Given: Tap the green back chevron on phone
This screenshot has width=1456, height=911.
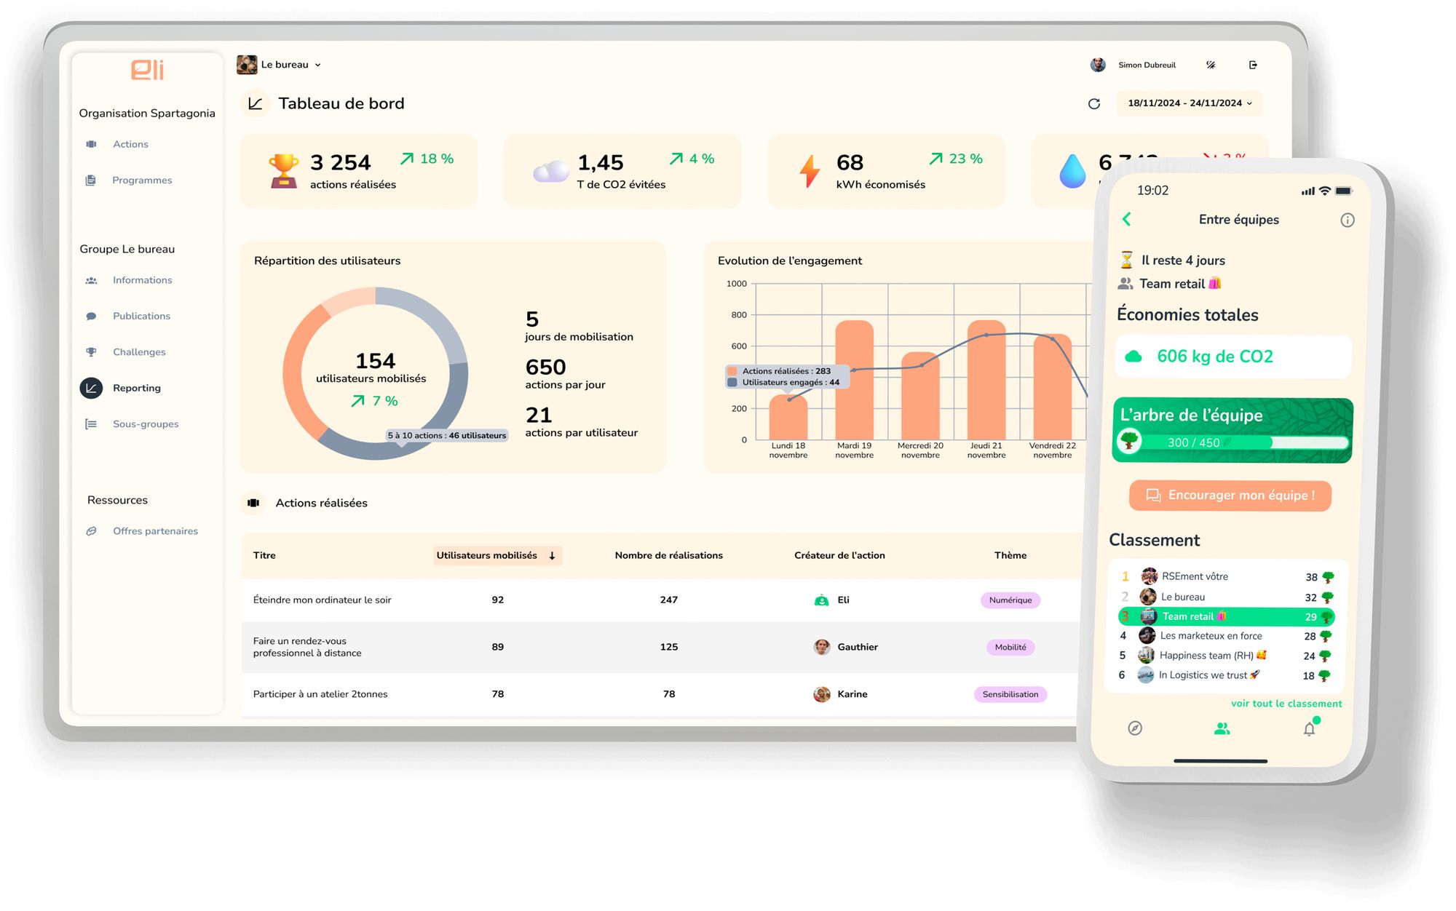Looking at the screenshot, I should click(1127, 220).
